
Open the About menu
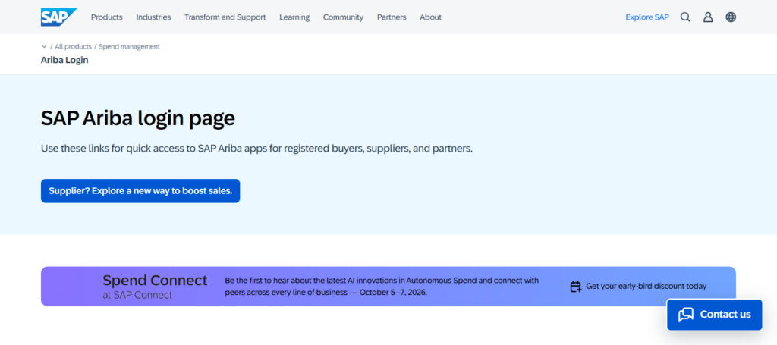click(431, 17)
